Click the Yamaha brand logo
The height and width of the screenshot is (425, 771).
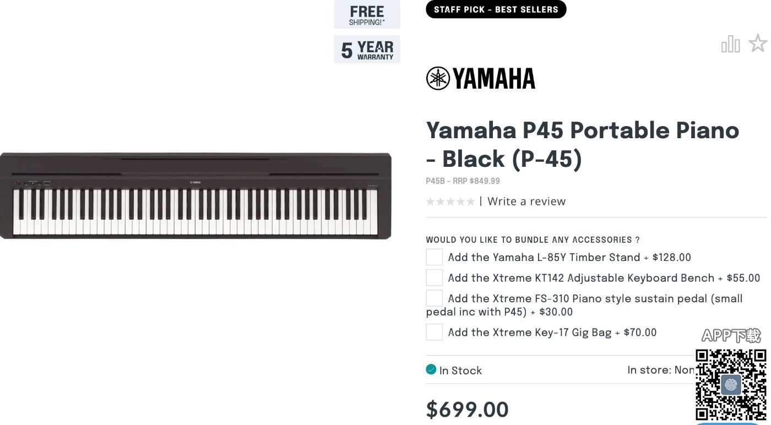click(x=481, y=79)
